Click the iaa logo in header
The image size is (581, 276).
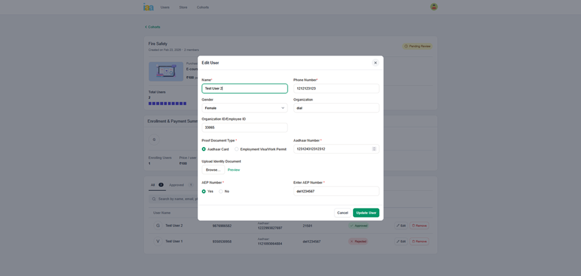[148, 7]
